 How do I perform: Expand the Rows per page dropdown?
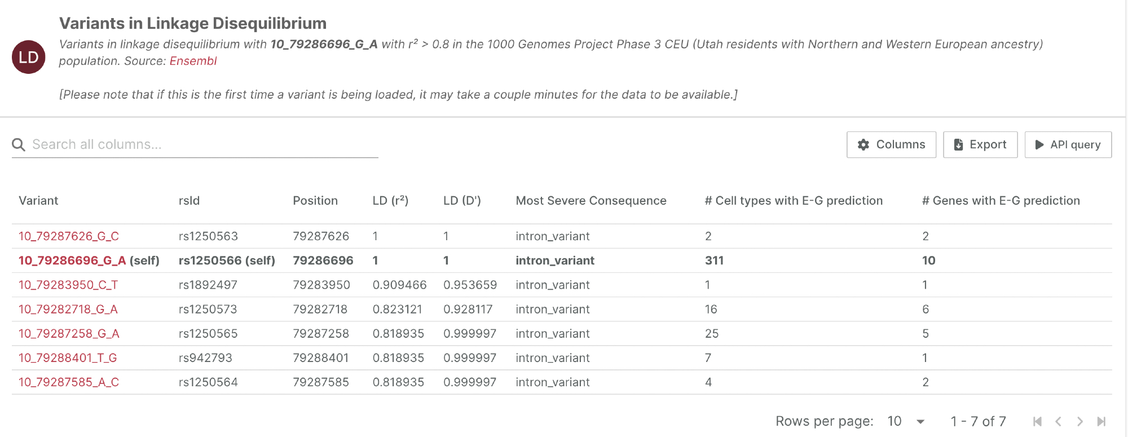pos(906,421)
